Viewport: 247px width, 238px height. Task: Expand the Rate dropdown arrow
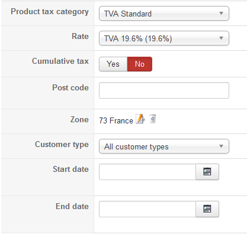point(221,38)
